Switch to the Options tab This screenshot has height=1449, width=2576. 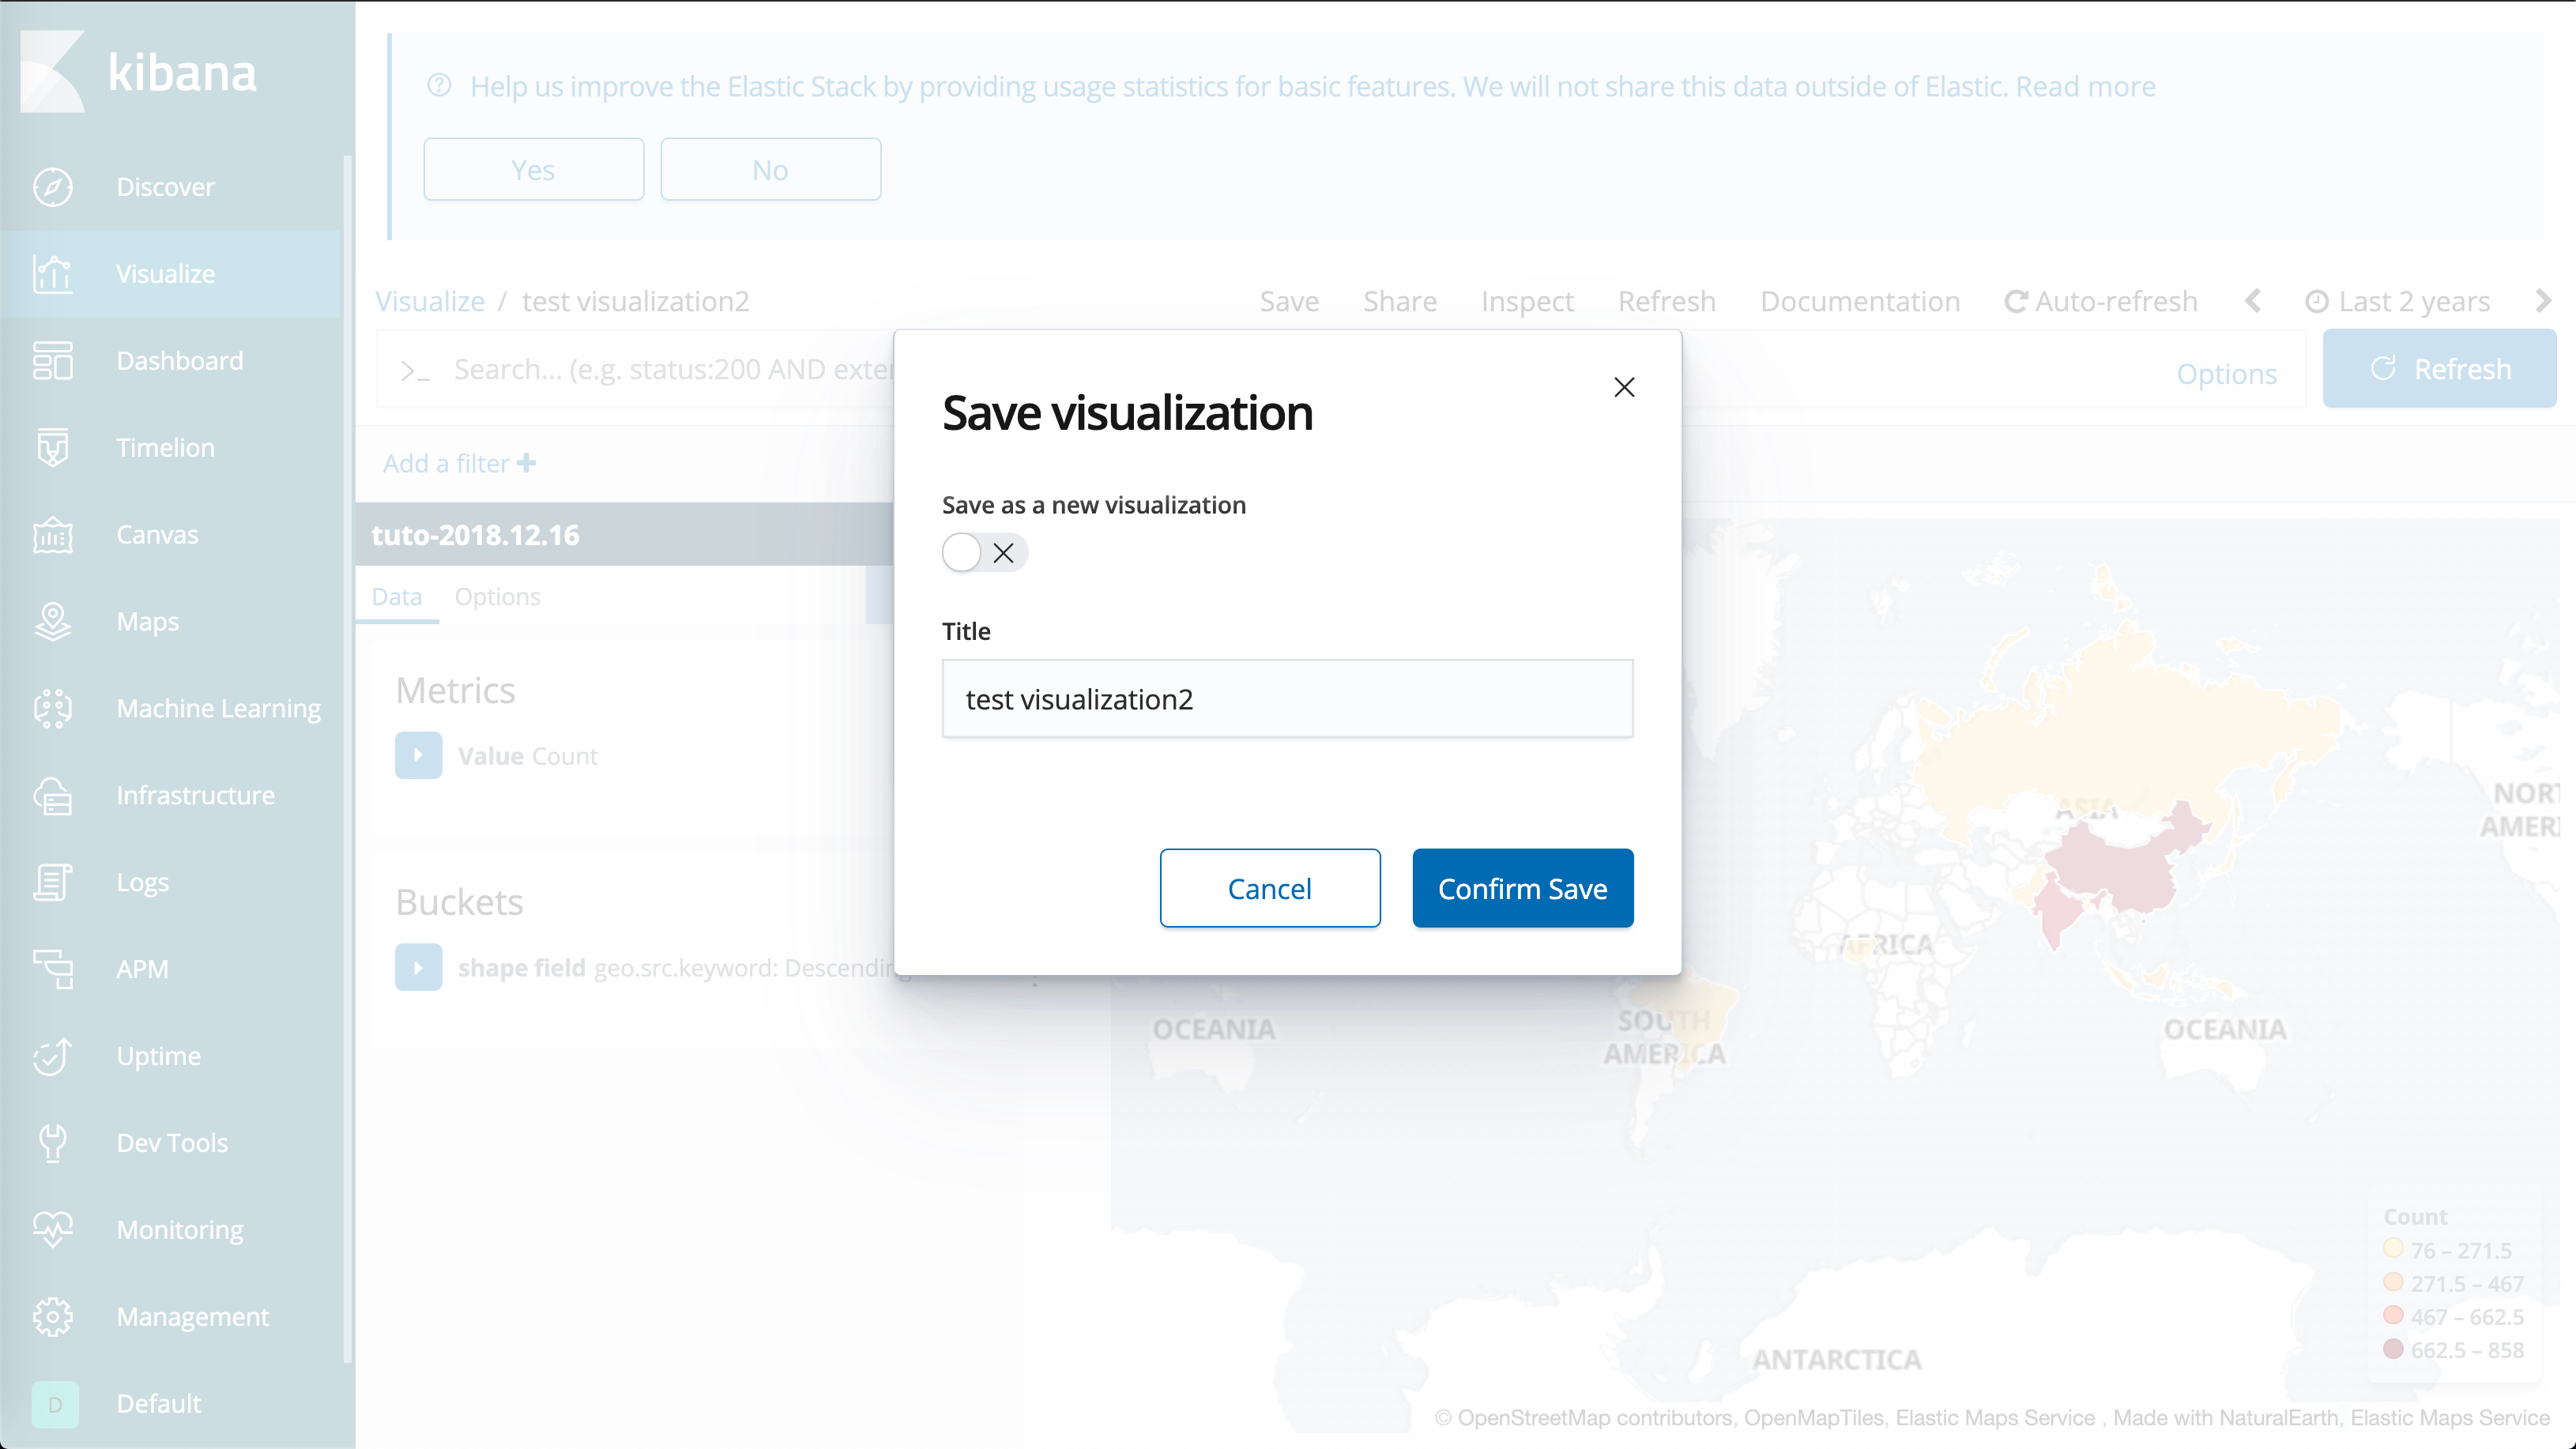tap(497, 597)
